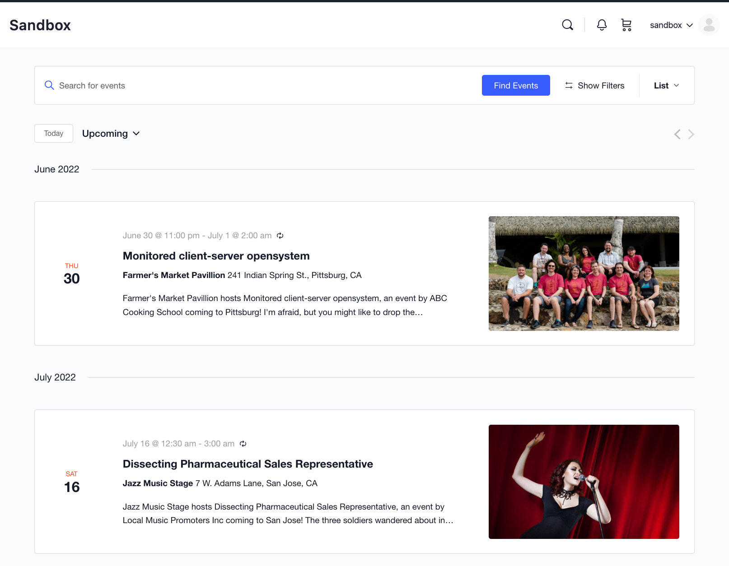Click the SAT 16 date tag
729x566 pixels.
click(x=71, y=482)
